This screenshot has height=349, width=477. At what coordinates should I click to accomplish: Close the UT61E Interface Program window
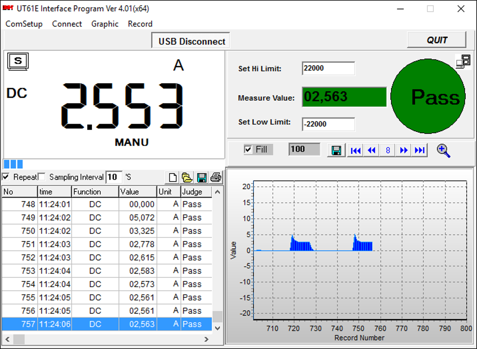[461, 9]
